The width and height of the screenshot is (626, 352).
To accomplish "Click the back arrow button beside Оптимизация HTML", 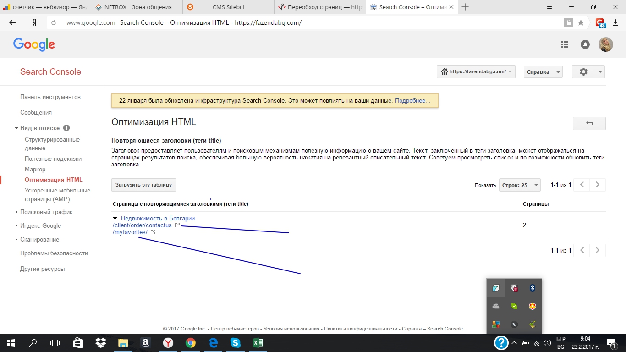I will (x=589, y=123).
